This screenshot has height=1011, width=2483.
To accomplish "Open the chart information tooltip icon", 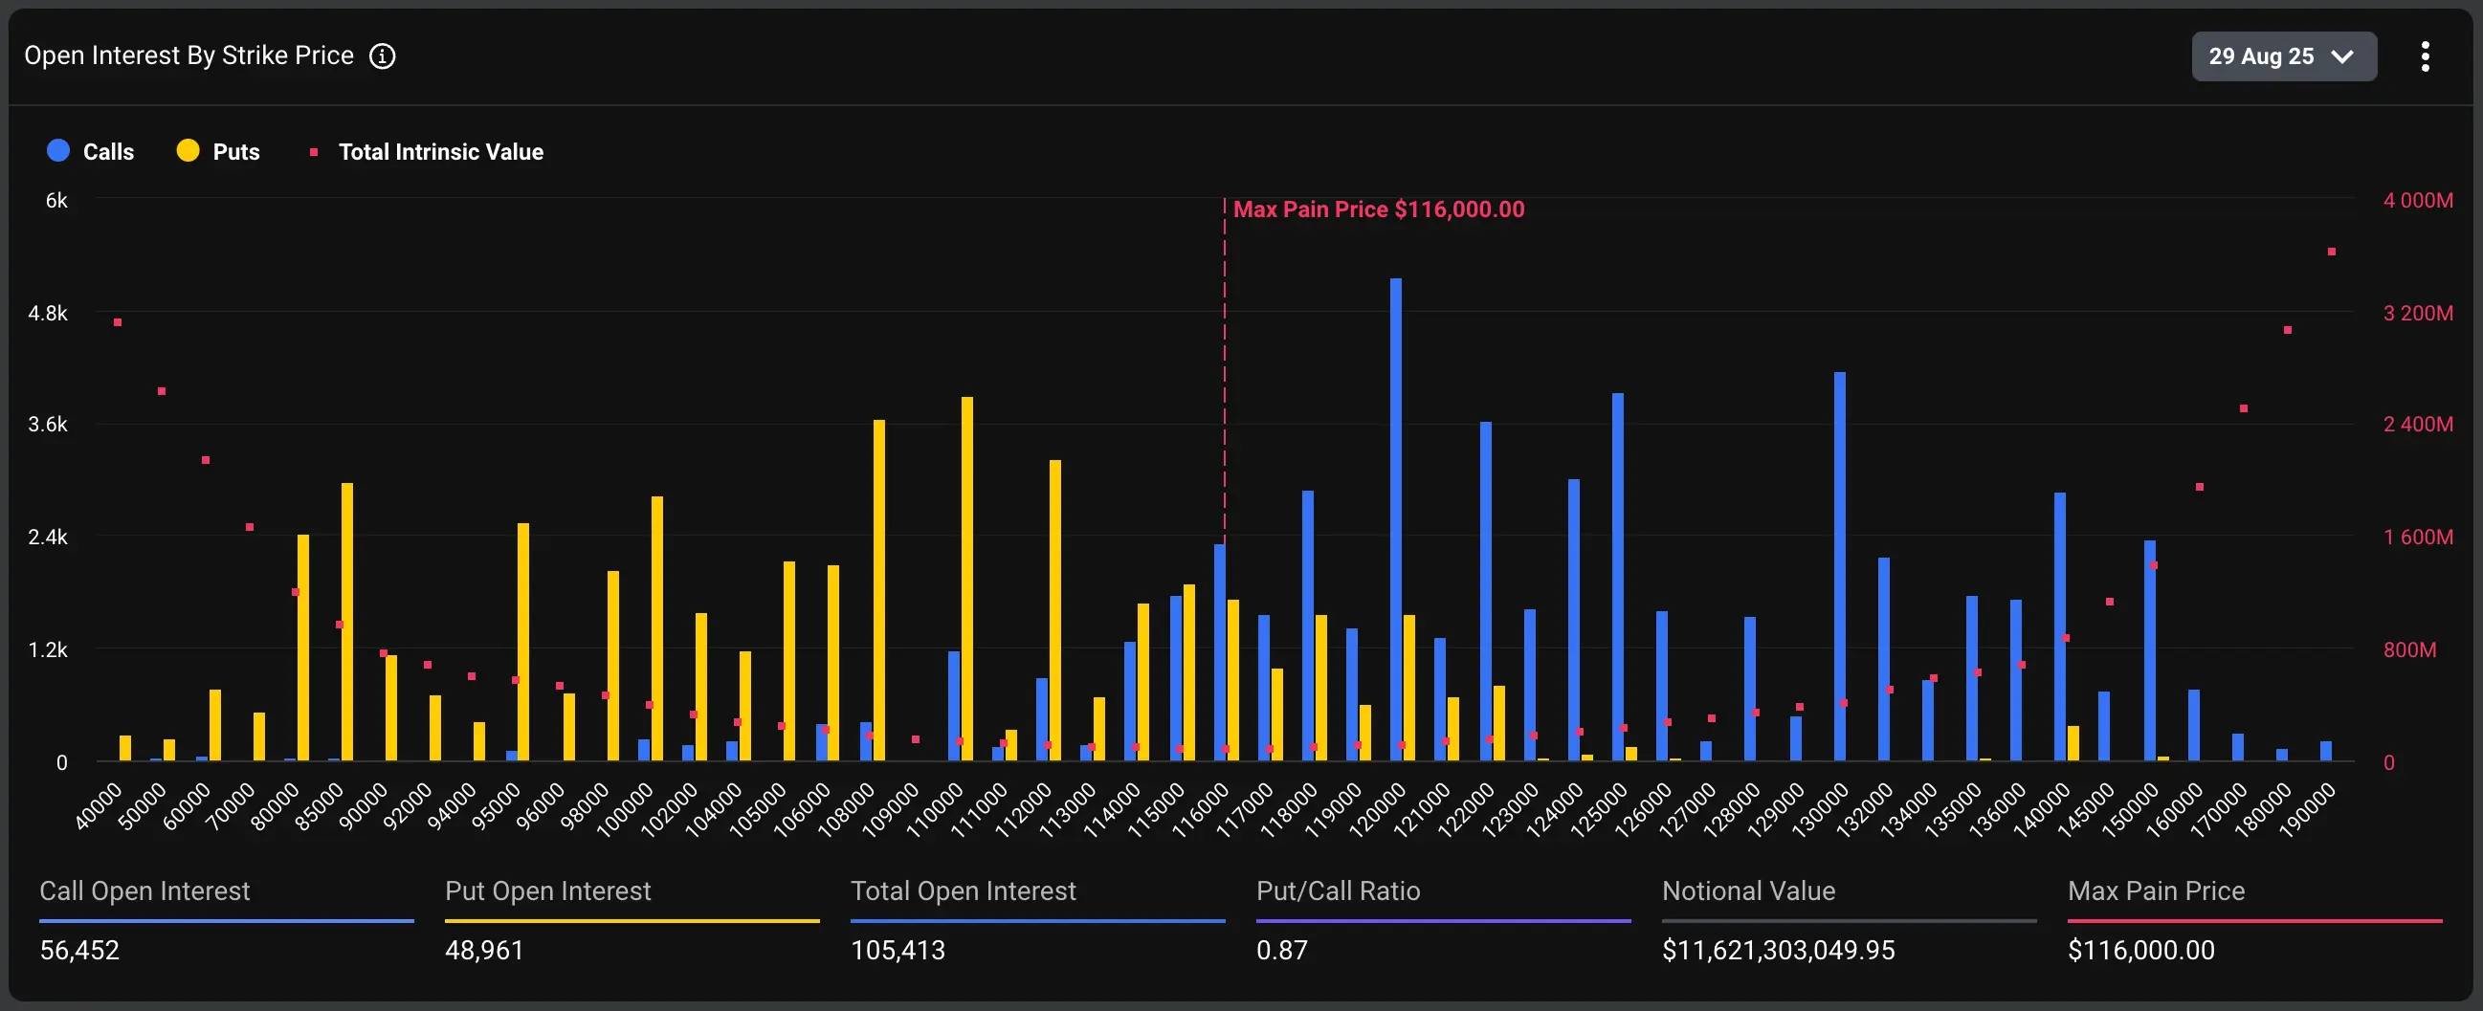I will pos(382,55).
